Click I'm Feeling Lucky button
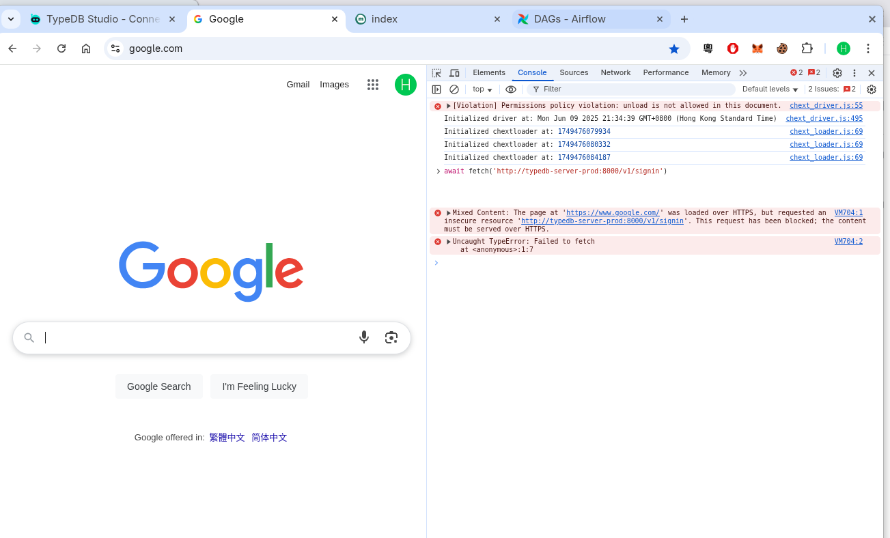 point(259,386)
